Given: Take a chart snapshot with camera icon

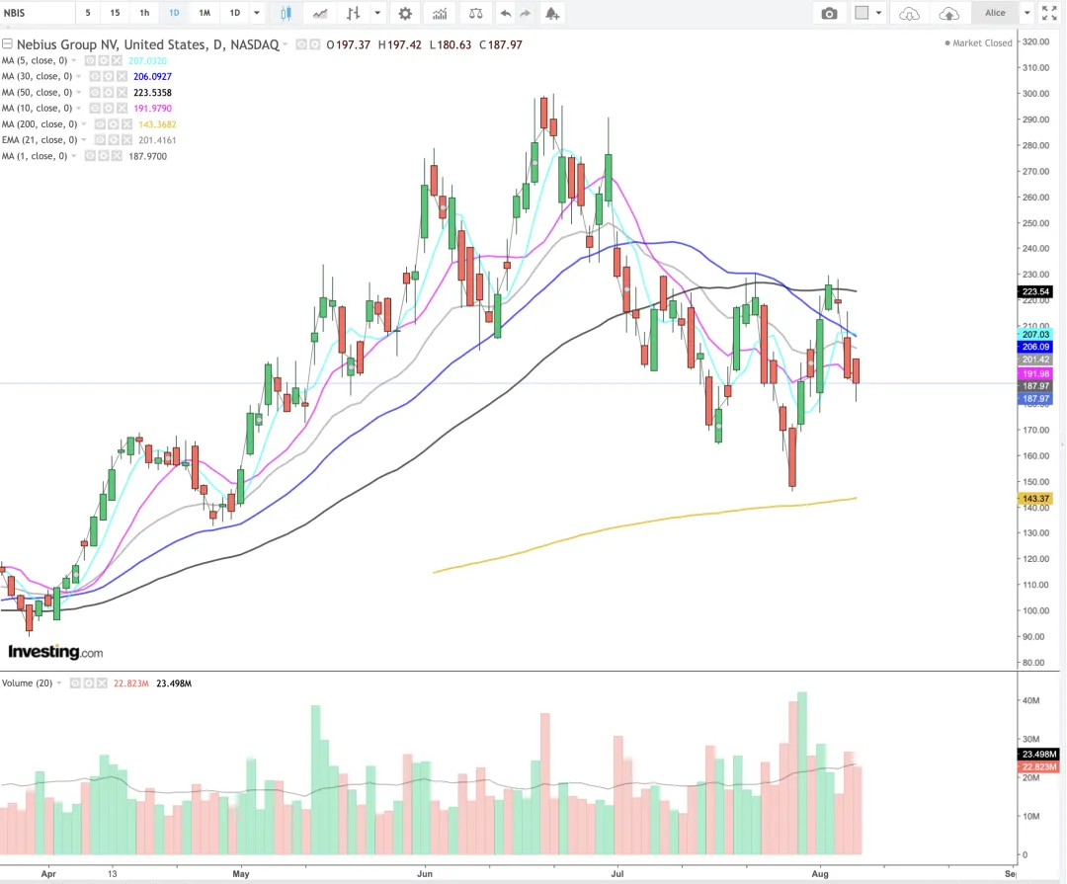Looking at the screenshot, I should (829, 13).
